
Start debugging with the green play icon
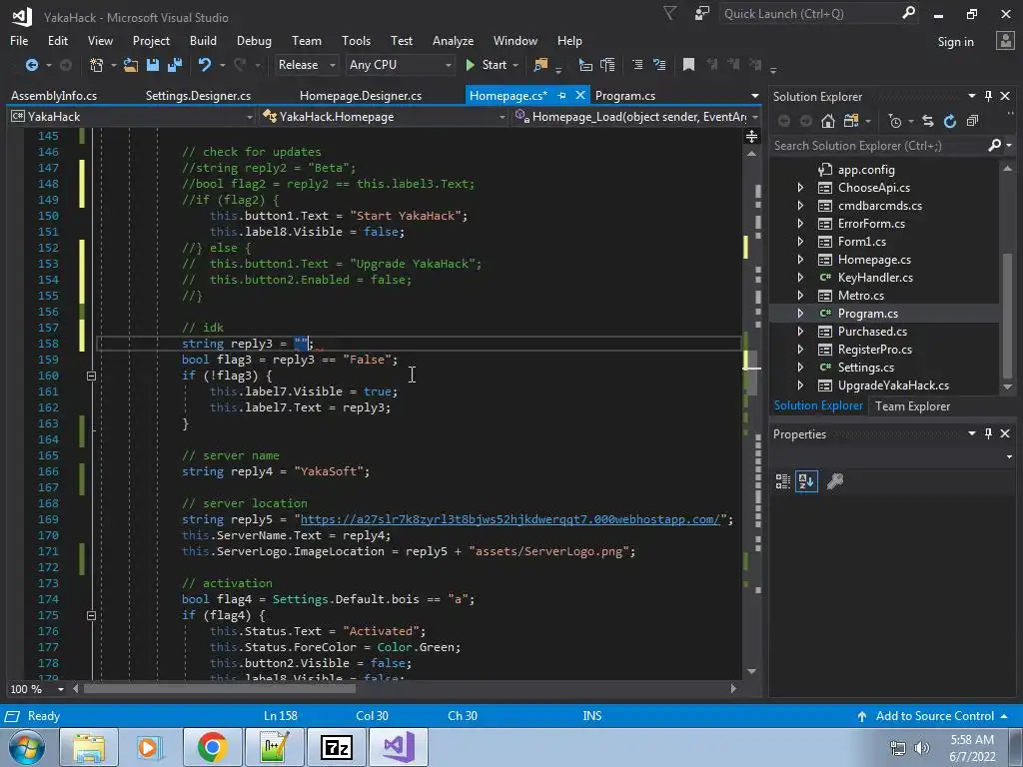[x=470, y=65]
